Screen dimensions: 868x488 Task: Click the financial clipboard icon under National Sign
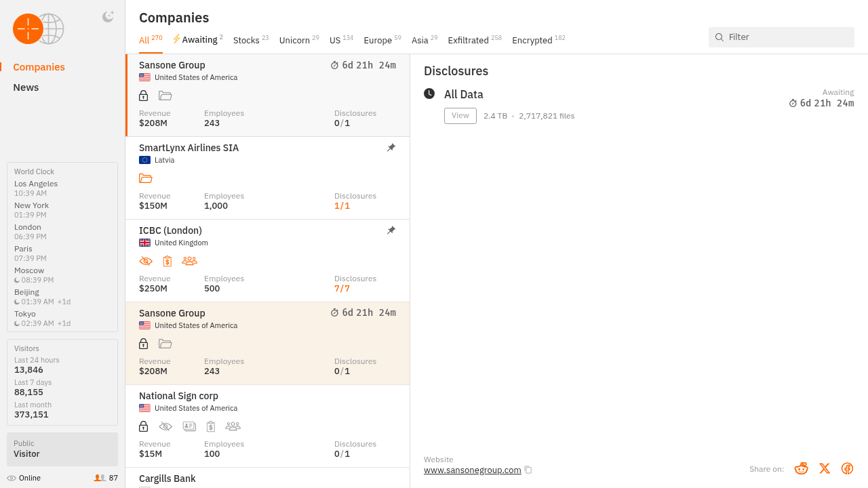coord(211,426)
